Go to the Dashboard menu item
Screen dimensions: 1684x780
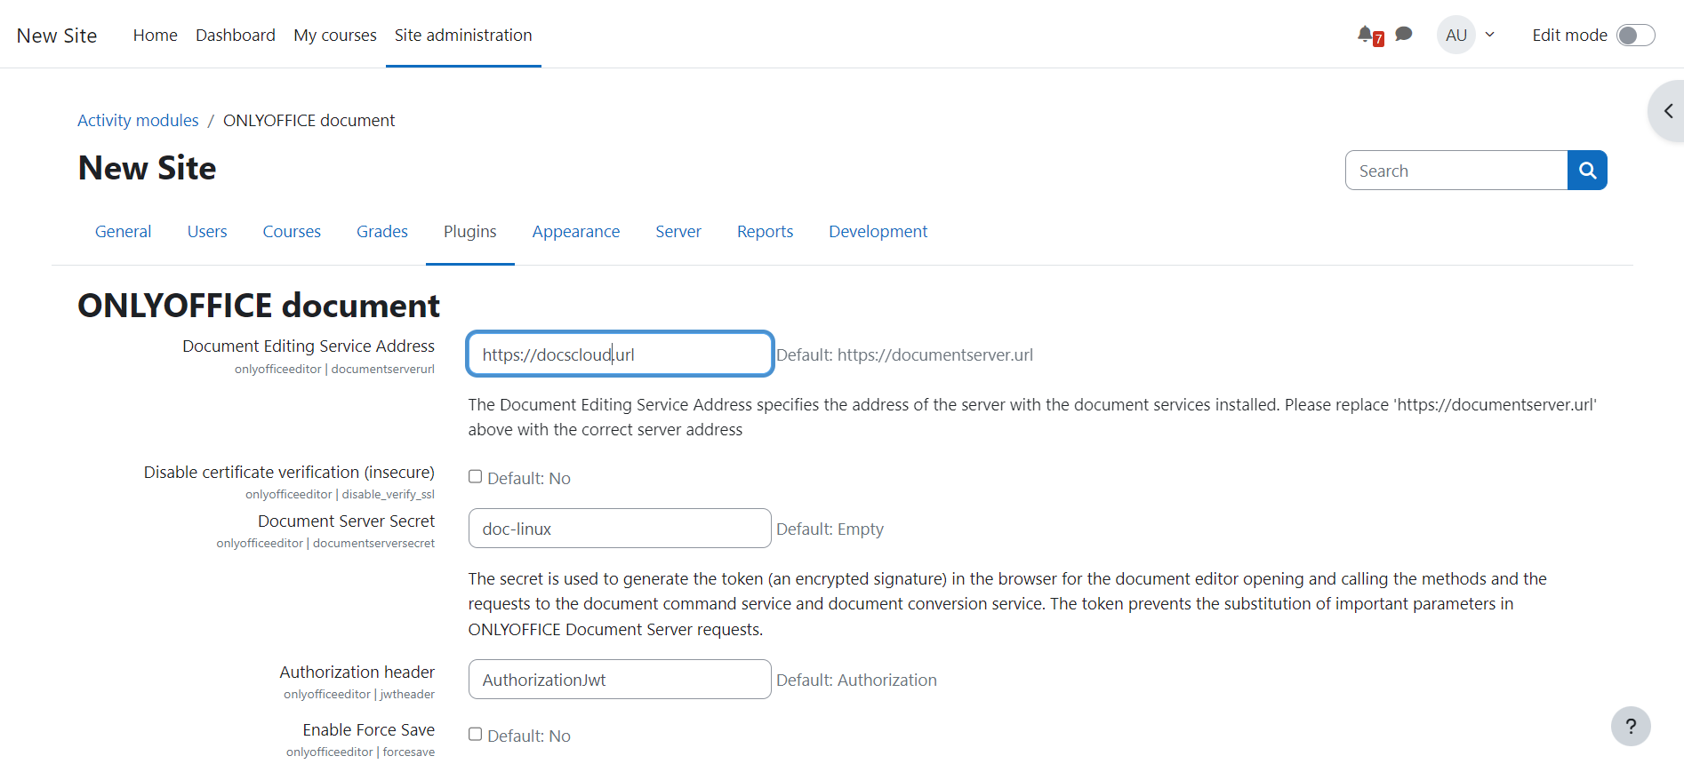coord(235,36)
